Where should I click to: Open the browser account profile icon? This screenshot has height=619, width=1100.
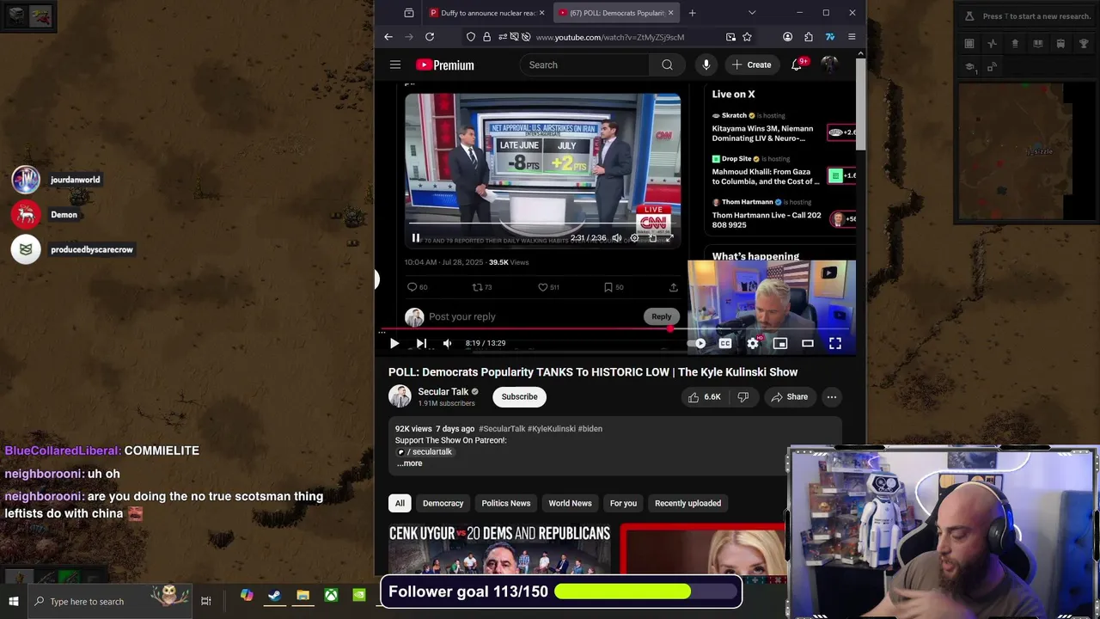pyautogui.click(x=787, y=37)
